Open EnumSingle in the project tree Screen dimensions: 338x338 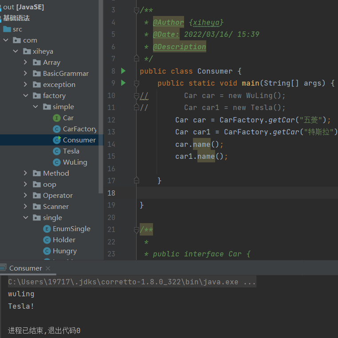pos(71,229)
